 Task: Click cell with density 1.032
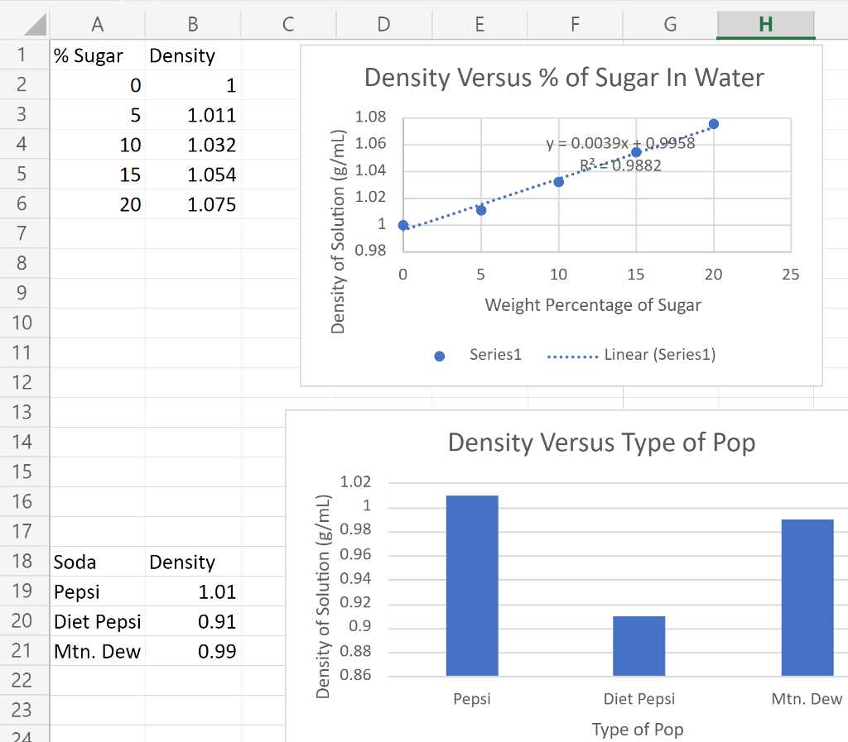pos(193,144)
